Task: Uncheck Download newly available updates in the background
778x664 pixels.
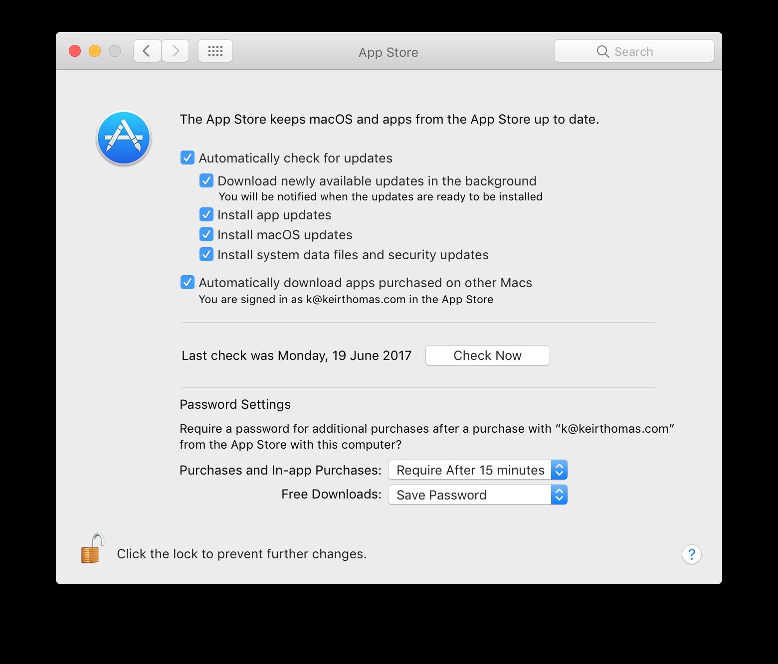Action: pyautogui.click(x=206, y=180)
